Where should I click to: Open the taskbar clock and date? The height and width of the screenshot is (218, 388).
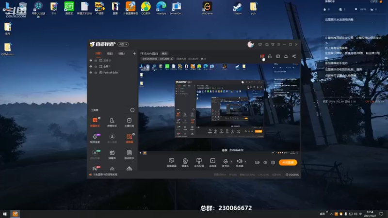370,214
